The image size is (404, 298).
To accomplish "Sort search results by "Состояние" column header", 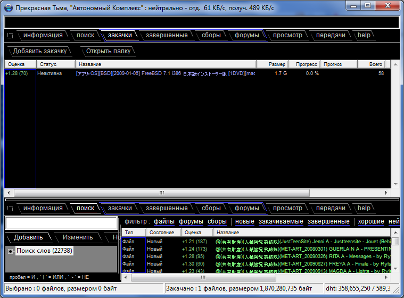I will point(161,233).
